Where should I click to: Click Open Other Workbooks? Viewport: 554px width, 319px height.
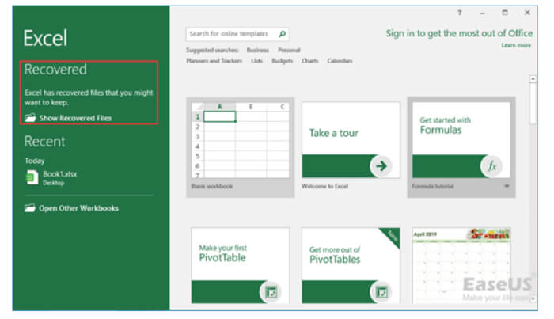coord(78,208)
